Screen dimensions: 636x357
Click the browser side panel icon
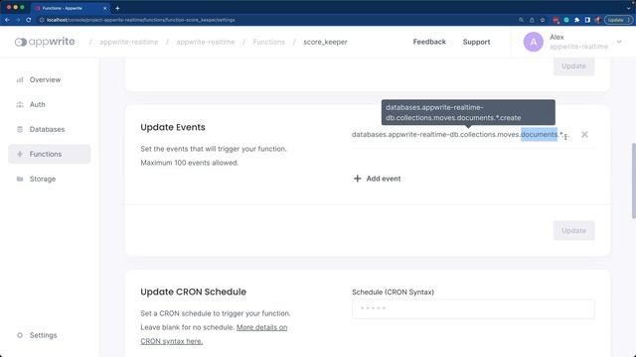[x=587, y=20]
